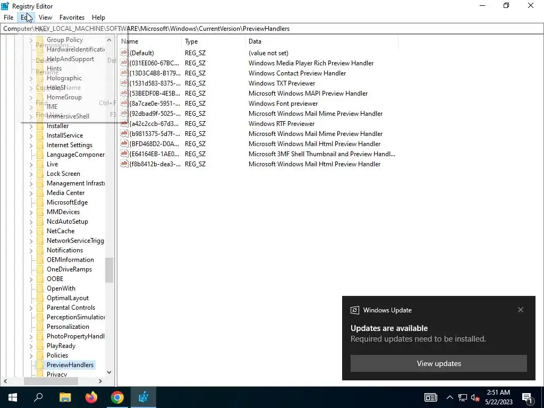The image size is (544, 408).
Task: Launch Firefox from the taskbar
Action: click(91, 397)
